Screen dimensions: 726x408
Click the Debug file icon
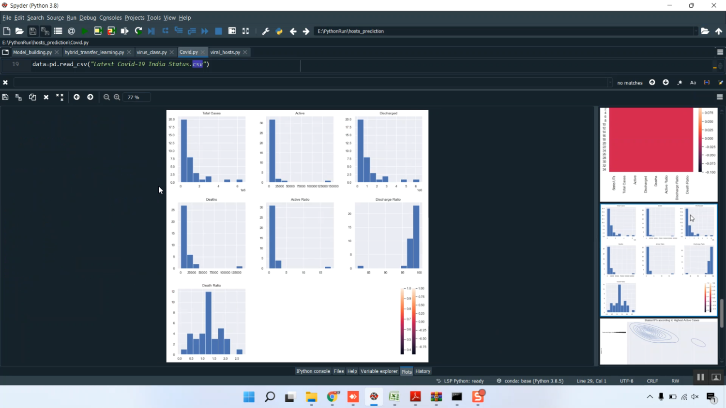151,31
